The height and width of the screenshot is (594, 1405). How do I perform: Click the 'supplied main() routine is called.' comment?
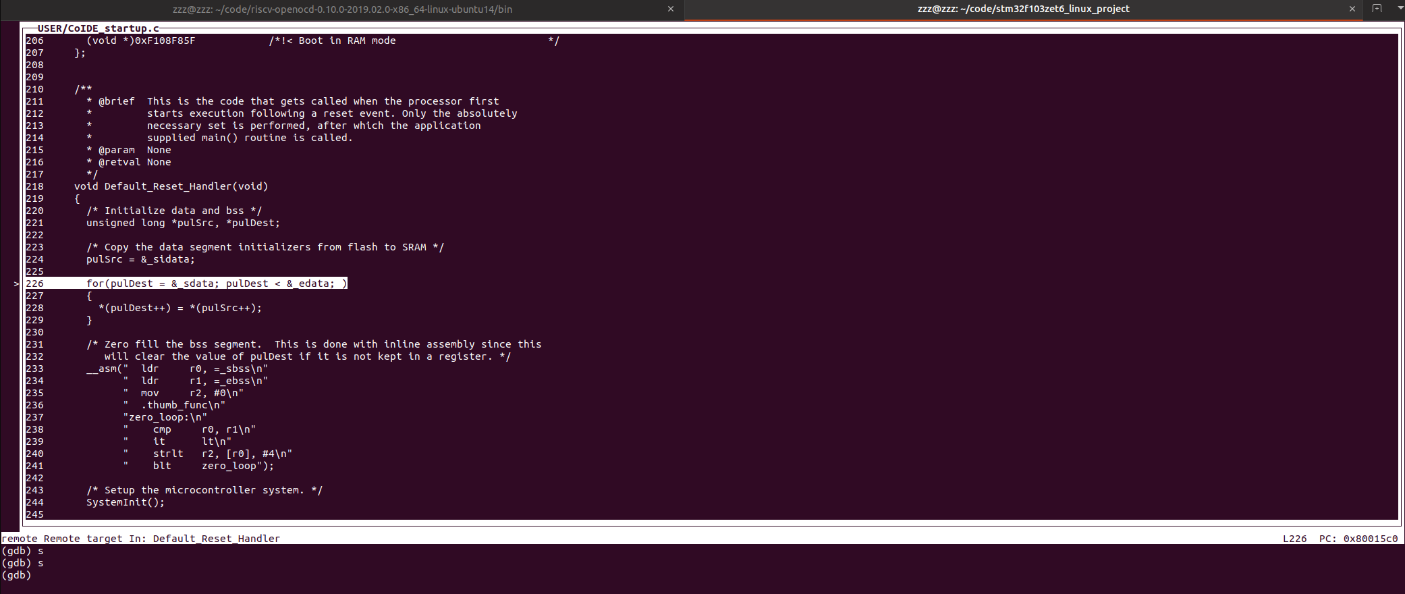point(250,138)
